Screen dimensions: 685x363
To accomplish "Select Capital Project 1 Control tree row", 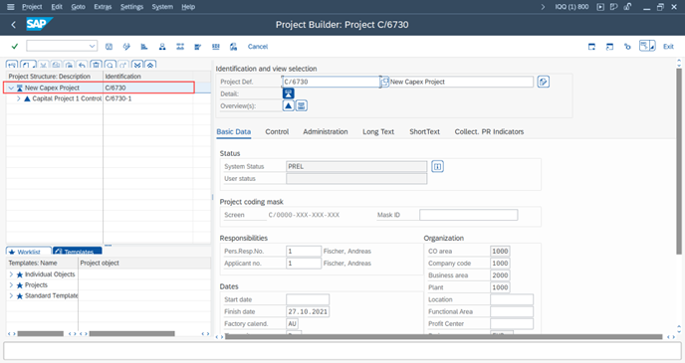I will (x=67, y=98).
